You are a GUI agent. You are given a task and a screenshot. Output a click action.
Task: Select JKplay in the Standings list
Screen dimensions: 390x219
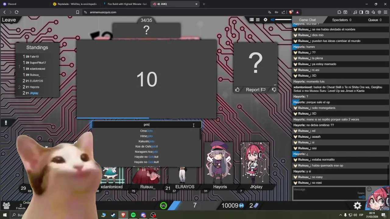click(34, 93)
